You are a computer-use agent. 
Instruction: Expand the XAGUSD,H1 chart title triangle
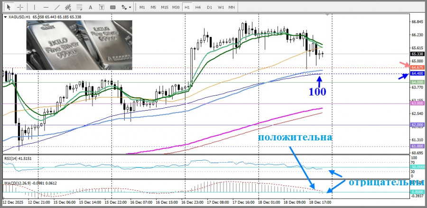[x=5, y=17]
